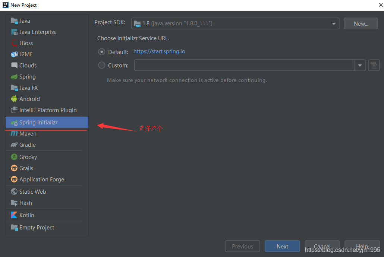The height and width of the screenshot is (257, 384).
Task: Select the Empty Project icon
Action: tap(14, 228)
